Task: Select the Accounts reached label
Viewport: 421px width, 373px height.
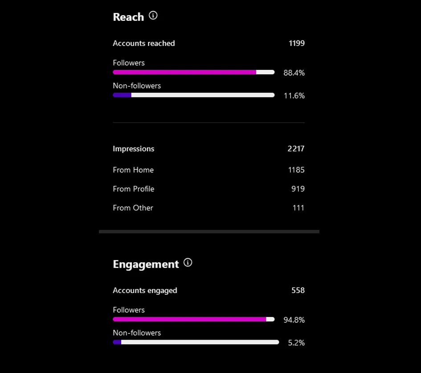Action: pyautogui.click(x=143, y=43)
